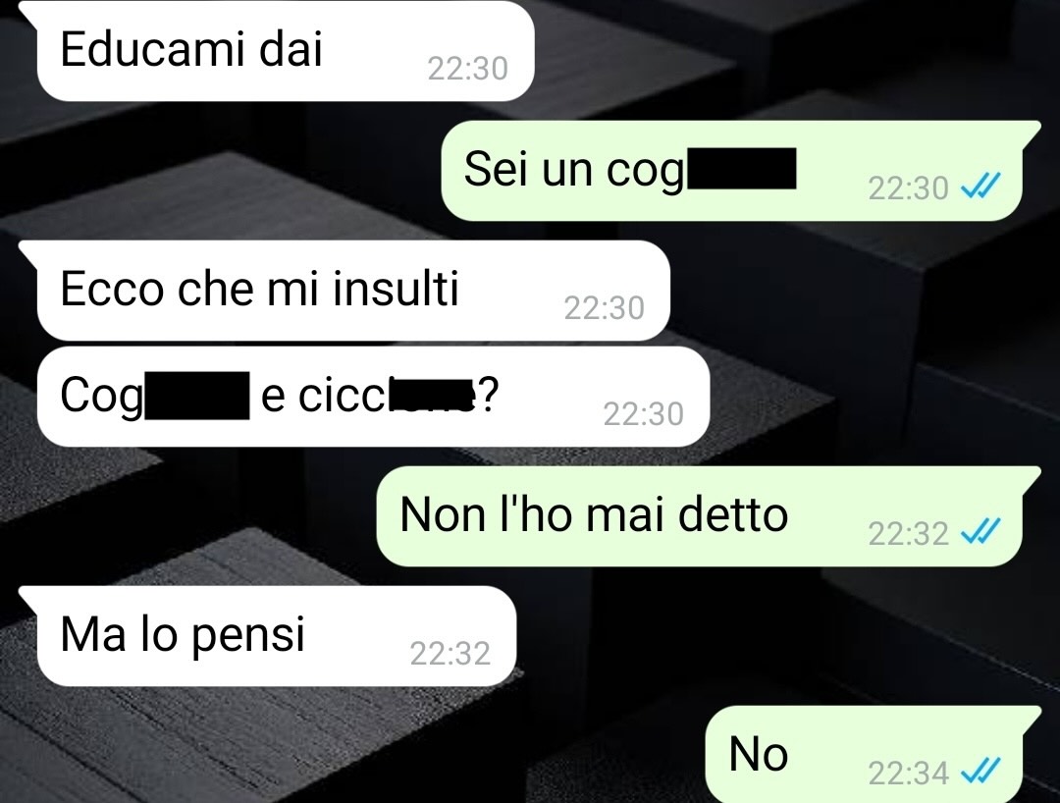Click read receipt ticks on 'No' message
This screenshot has width=1060, height=803.
[x=980, y=770]
